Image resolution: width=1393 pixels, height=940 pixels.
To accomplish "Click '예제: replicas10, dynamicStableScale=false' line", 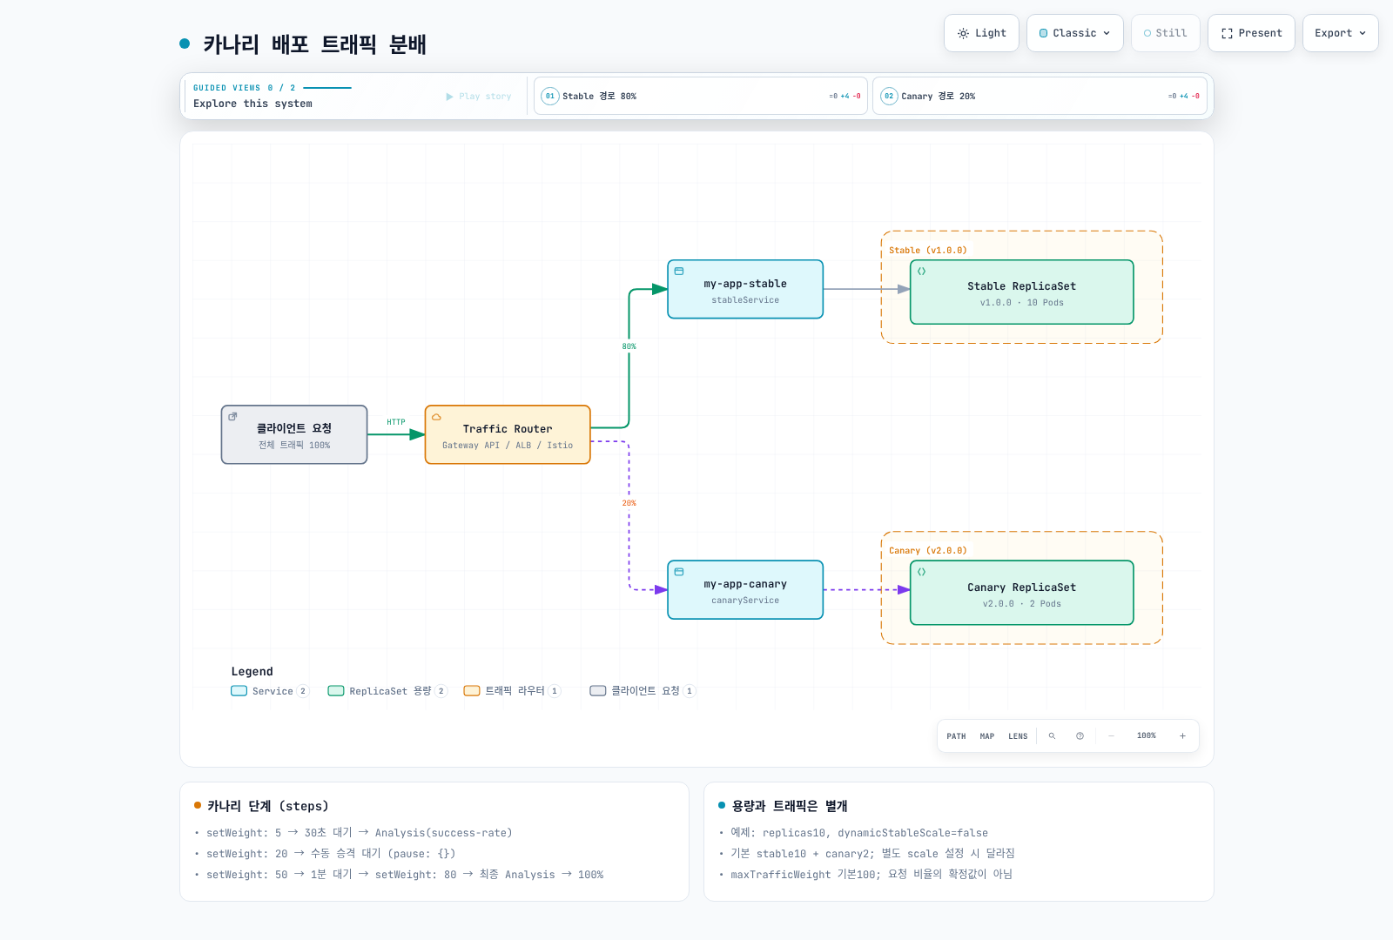I will (x=859, y=833).
